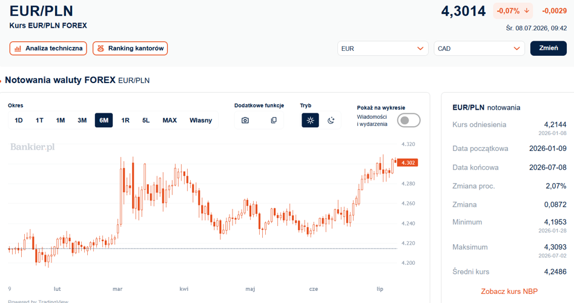Screen dimensions: 574x303
Task: Click the 'lip' label on chart axis
Action: (x=380, y=289)
